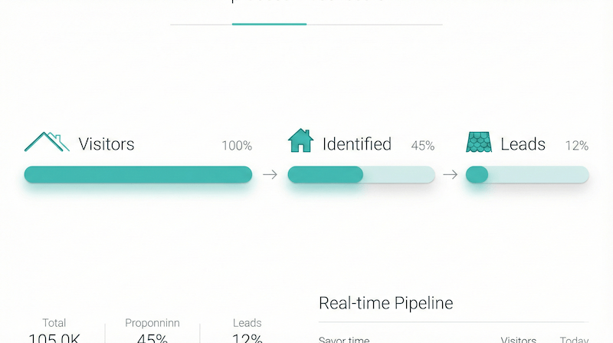This screenshot has height=343, width=613.
Task: Select the teal active tab underline at top
Action: [270, 25]
